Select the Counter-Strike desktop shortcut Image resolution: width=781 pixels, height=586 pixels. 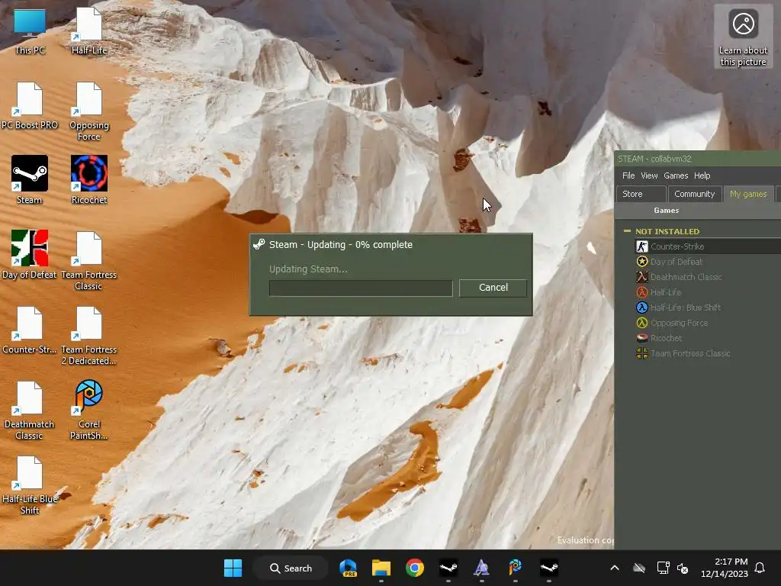point(30,330)
